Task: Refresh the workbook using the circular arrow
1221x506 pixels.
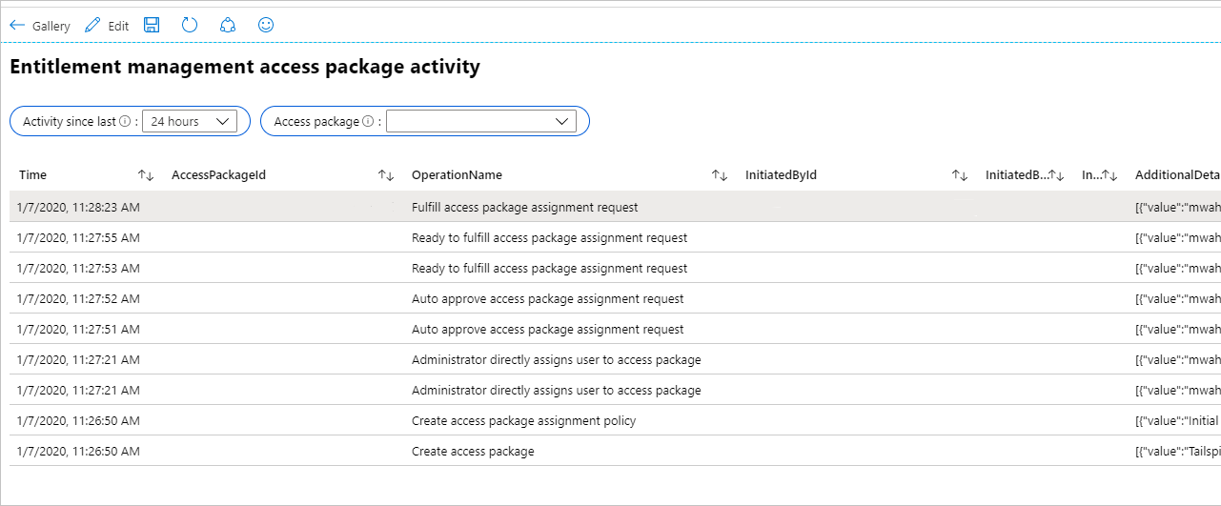Action: pos(190,26)
